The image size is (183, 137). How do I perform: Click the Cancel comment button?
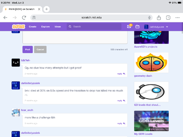(40, 49)
